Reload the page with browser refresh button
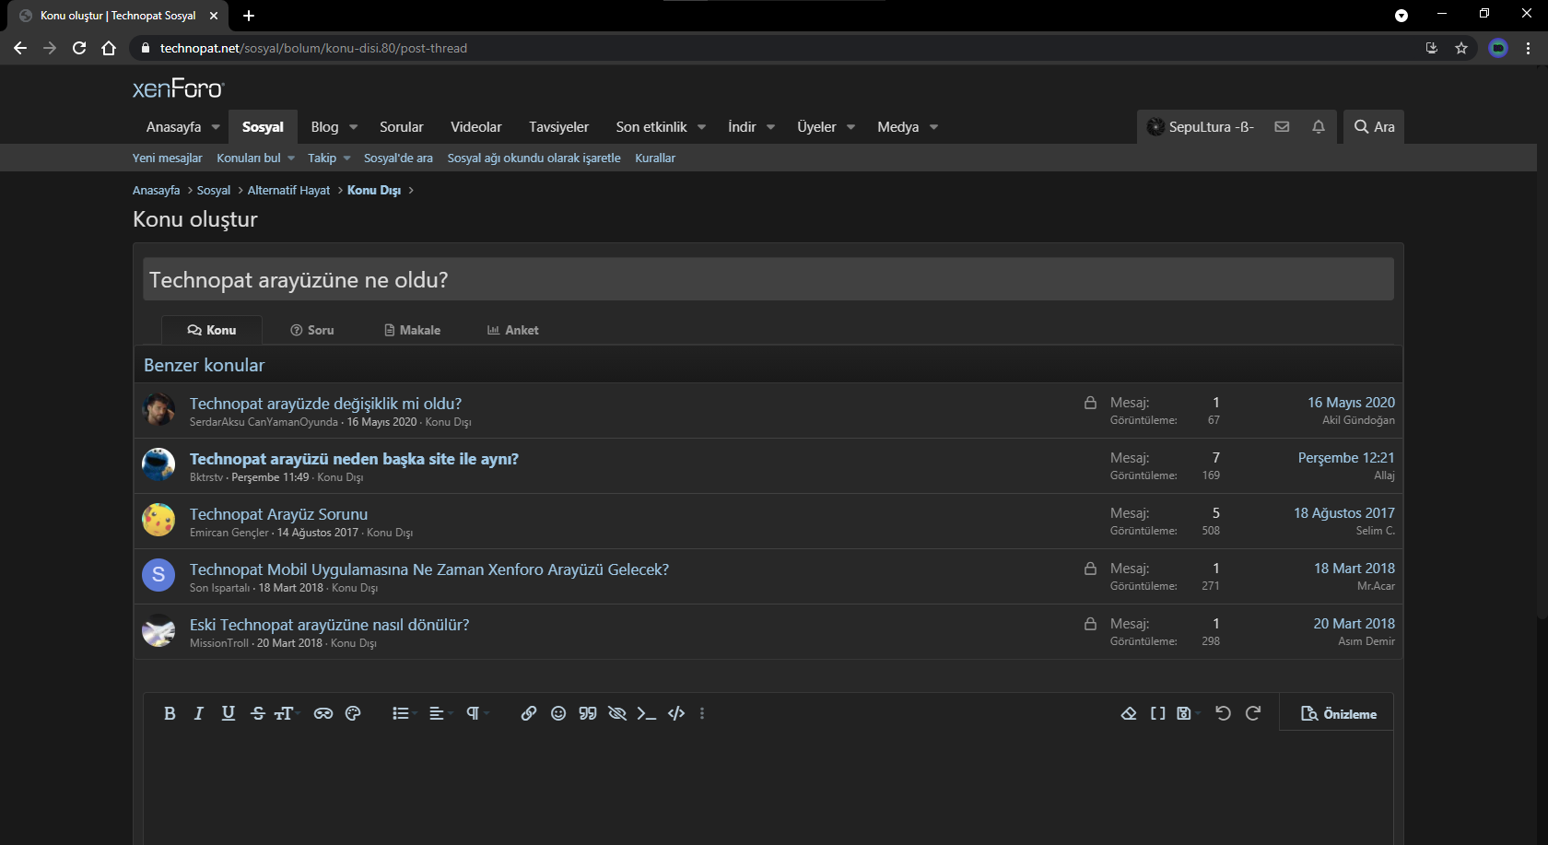Image resolution: width=1548 pixels, height=845 pixels. pyautogui.click(x=79, y=48)
